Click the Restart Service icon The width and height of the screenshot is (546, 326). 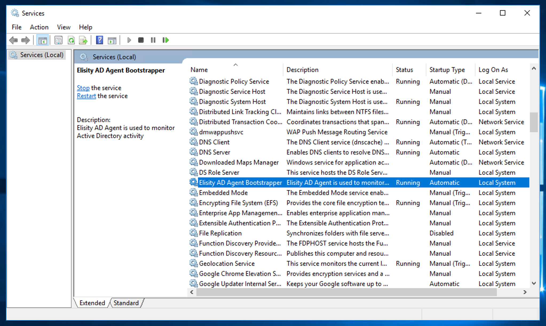click(166, 40)
